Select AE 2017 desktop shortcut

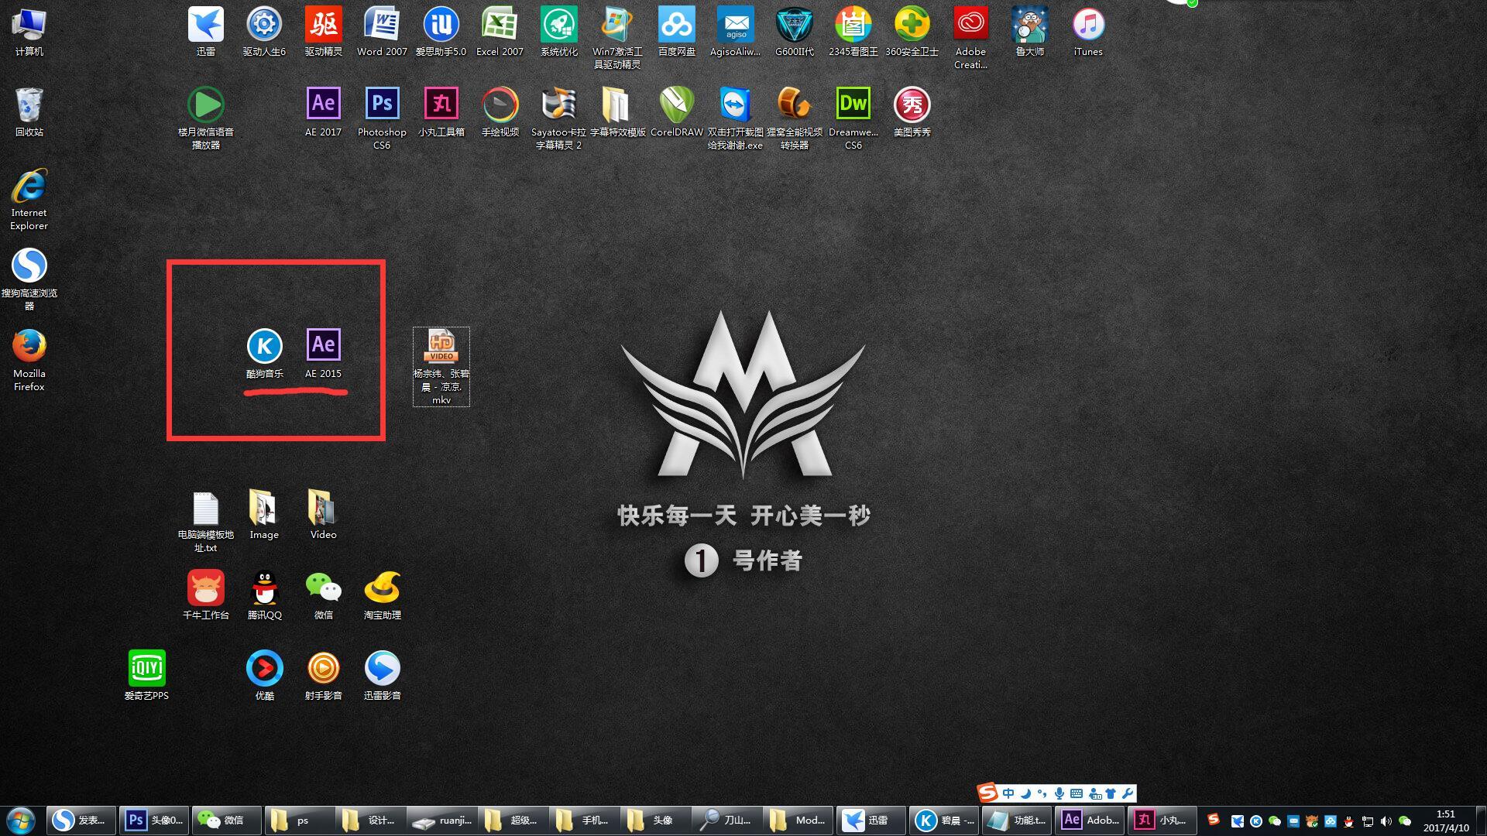[323, 112]
